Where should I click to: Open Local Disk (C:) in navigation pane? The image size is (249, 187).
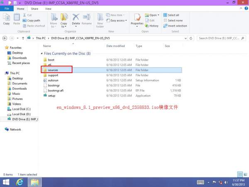click(21, 109)
